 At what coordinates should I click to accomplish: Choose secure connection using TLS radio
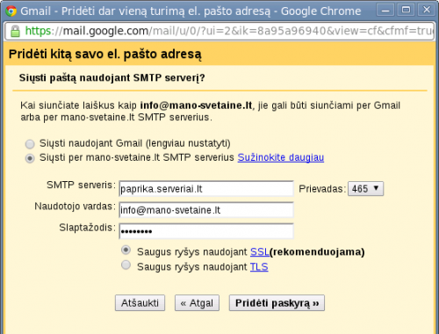click(126, 265)
